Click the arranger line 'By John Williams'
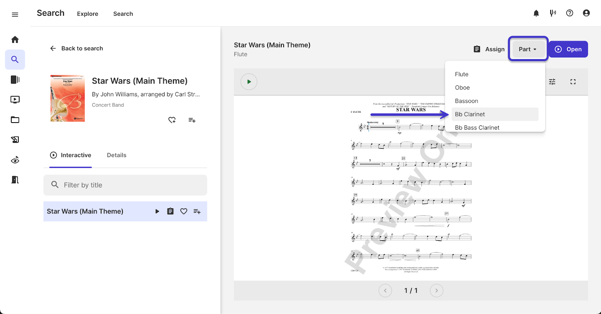 [146, 94]
